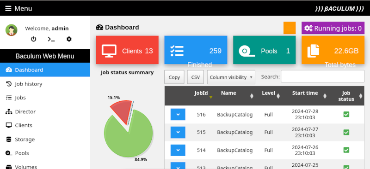
Task: Open the Column visibility dropdown
Action: tap(231, 77)
